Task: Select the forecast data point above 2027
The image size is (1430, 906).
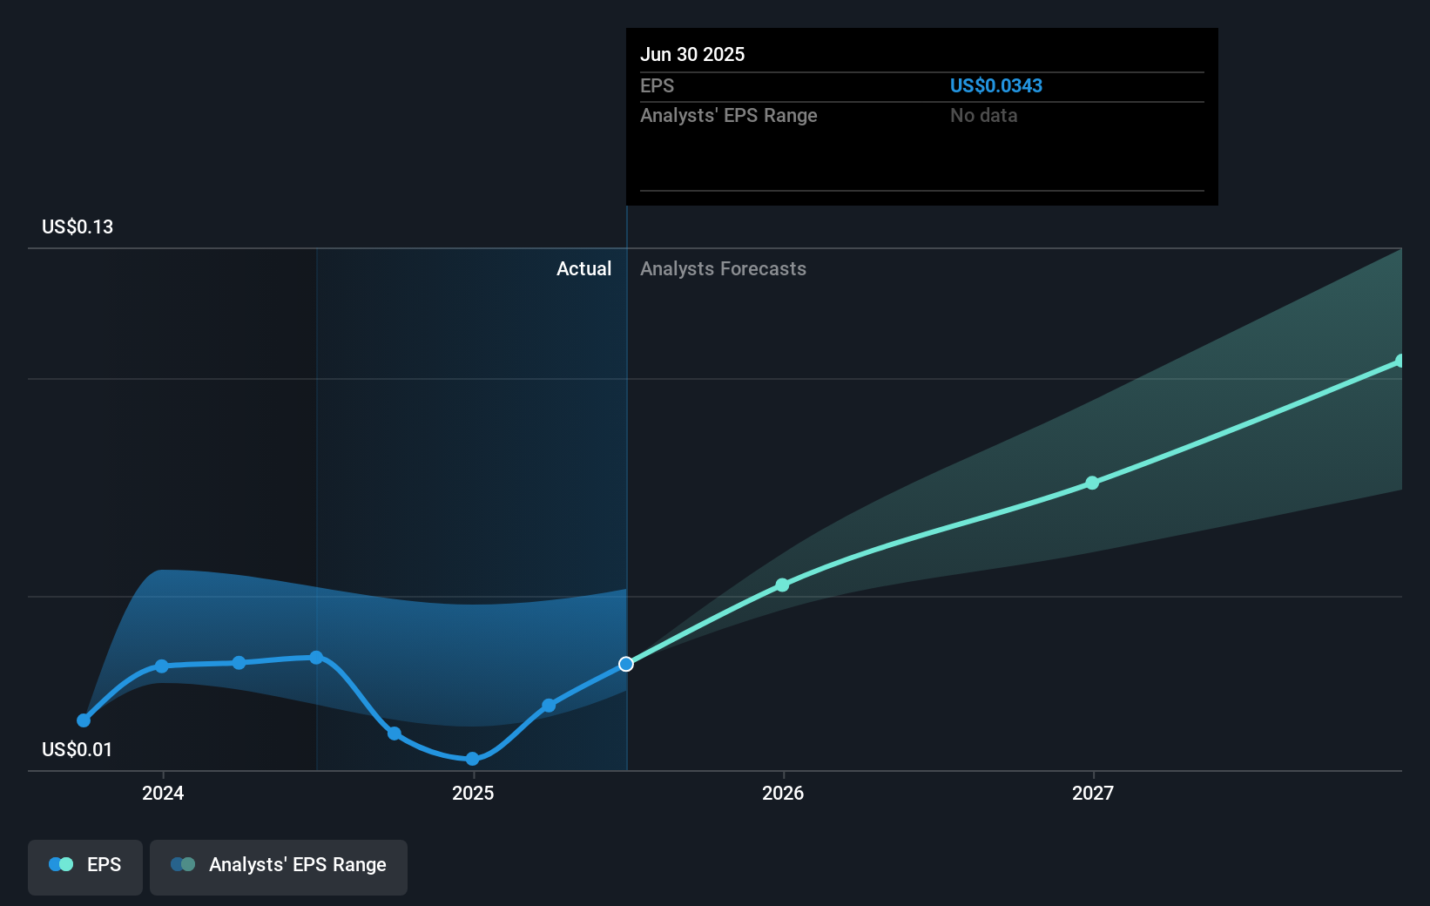Action: pos(1092,483)
